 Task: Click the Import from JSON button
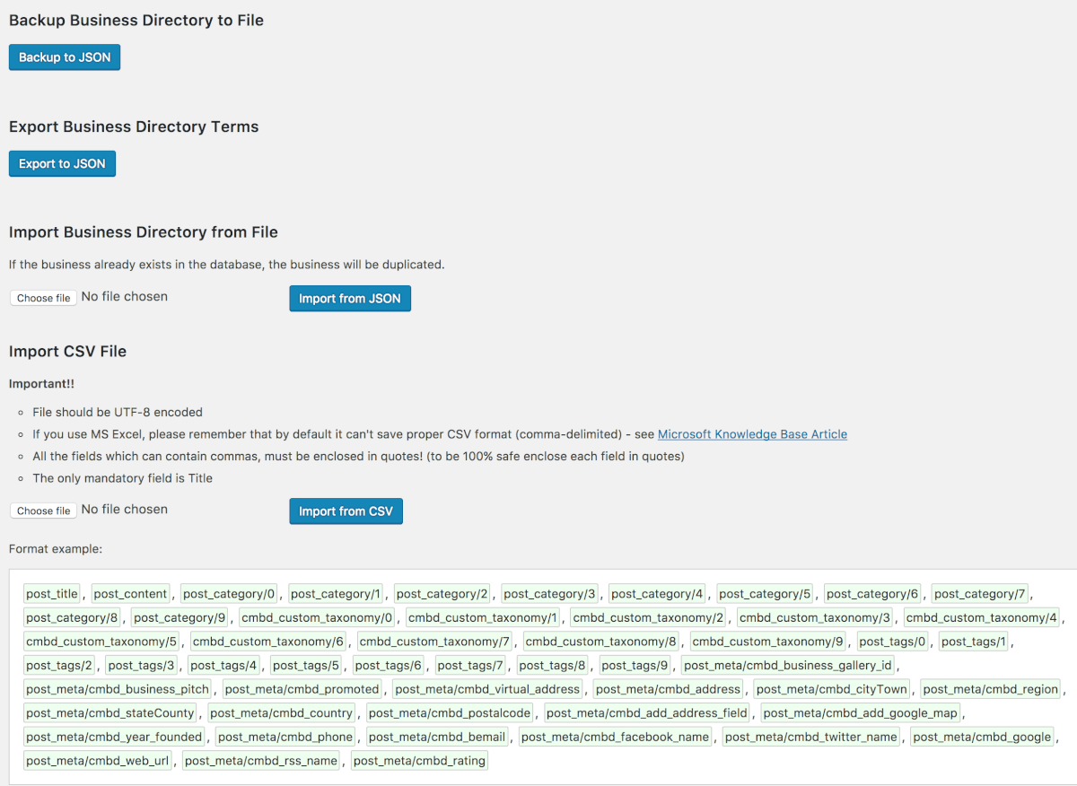[350, 299]
